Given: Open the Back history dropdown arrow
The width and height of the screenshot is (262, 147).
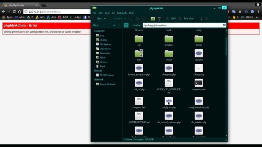Looking at the screenshot, I should click(105, 19).
